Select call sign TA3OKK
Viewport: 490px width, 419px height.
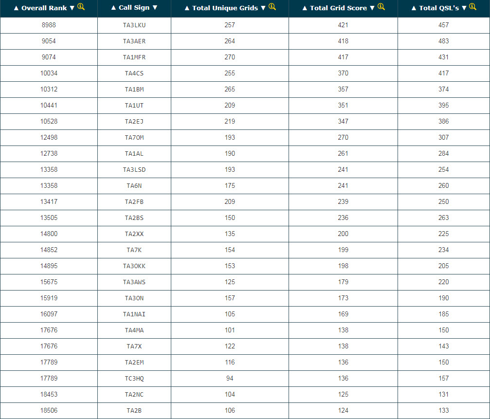[x=134, y=266]
